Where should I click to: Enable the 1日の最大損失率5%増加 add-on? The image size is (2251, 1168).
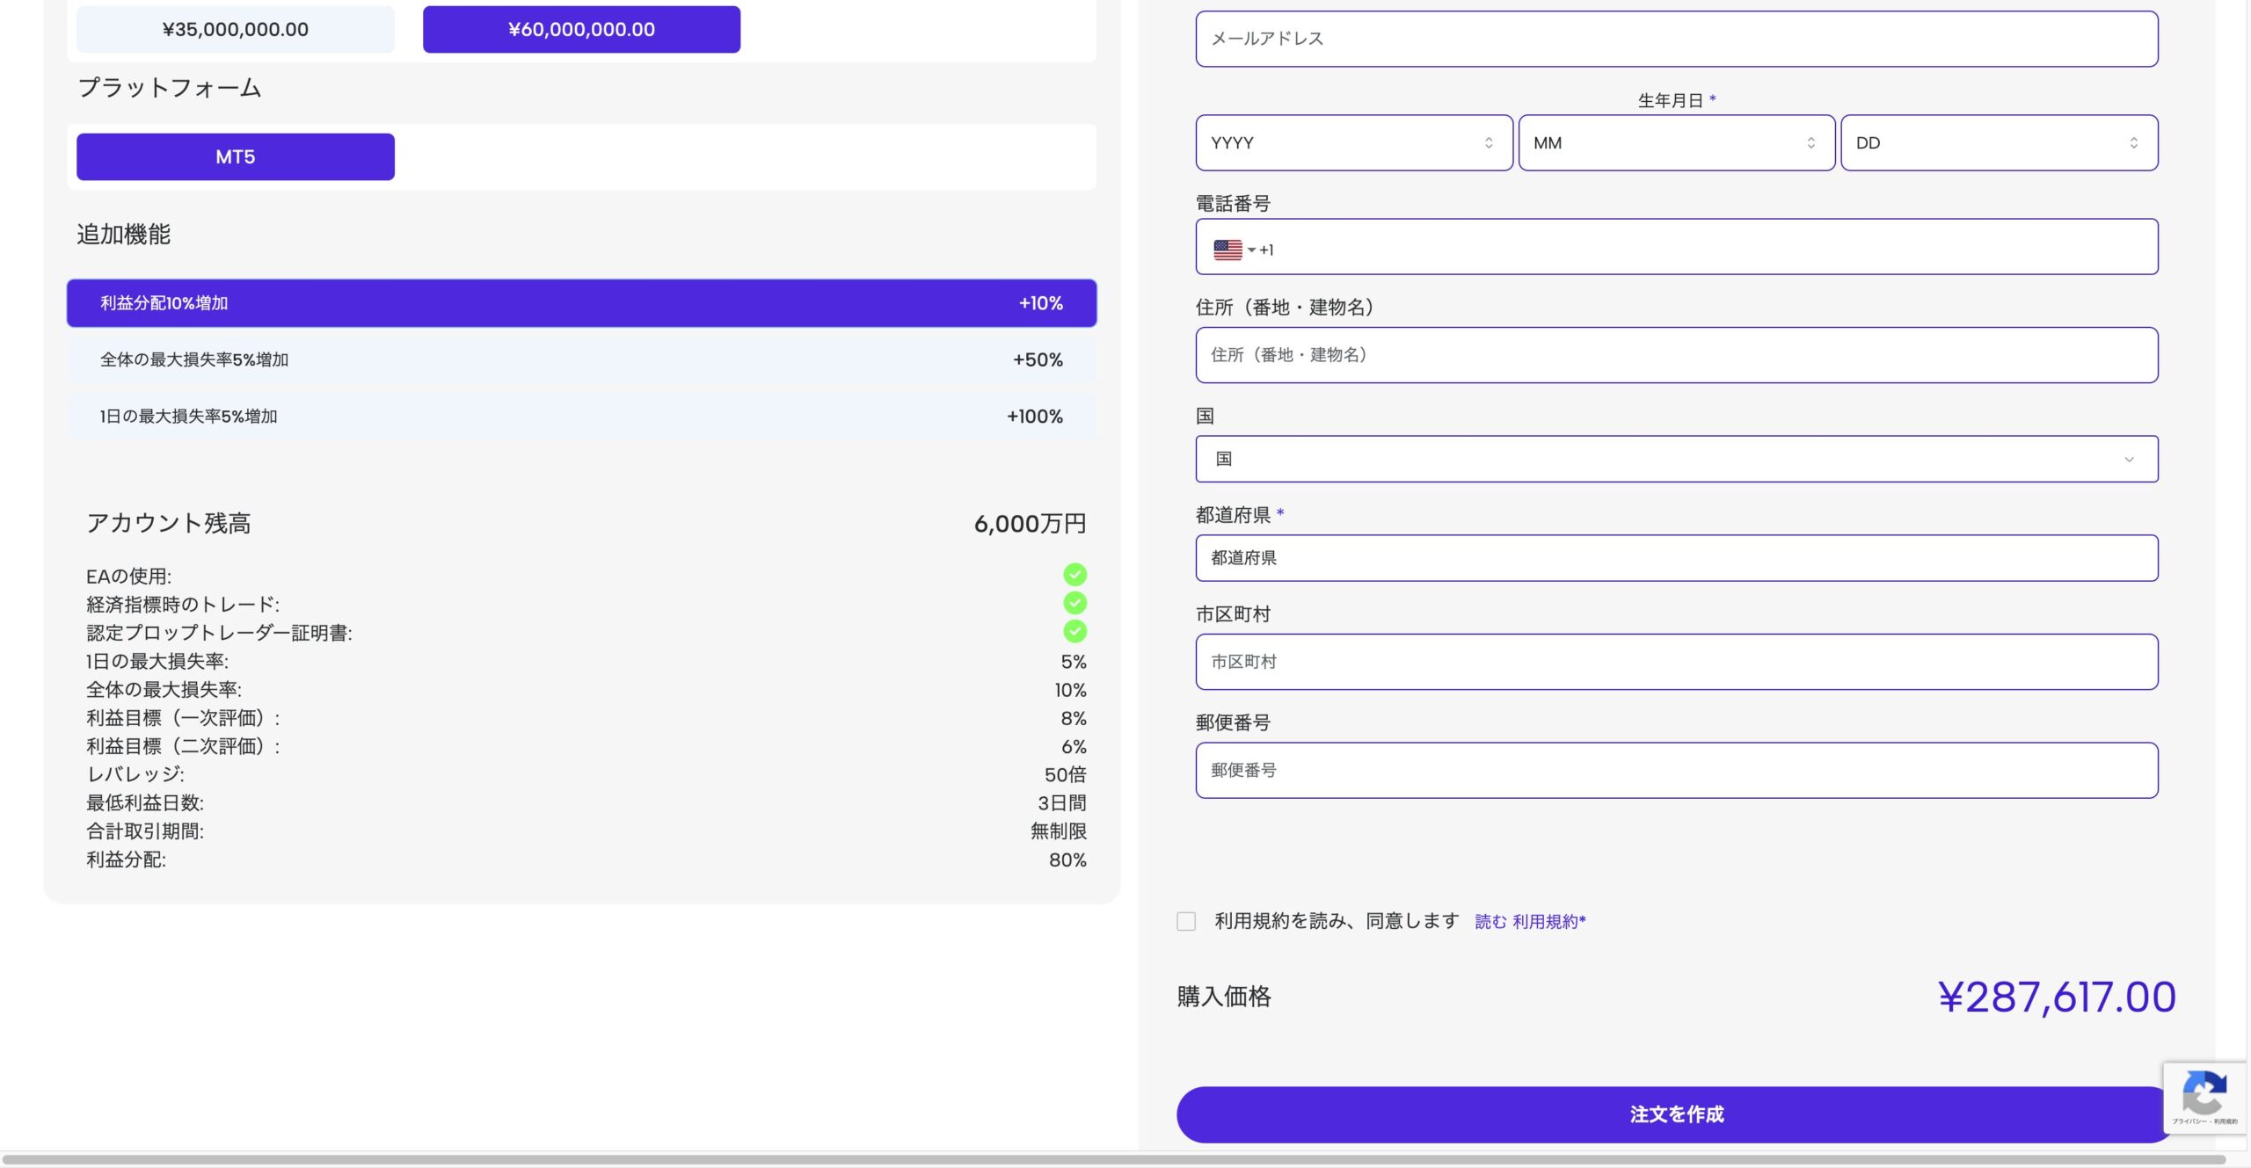pyautogui.click(x=581, y=417)
